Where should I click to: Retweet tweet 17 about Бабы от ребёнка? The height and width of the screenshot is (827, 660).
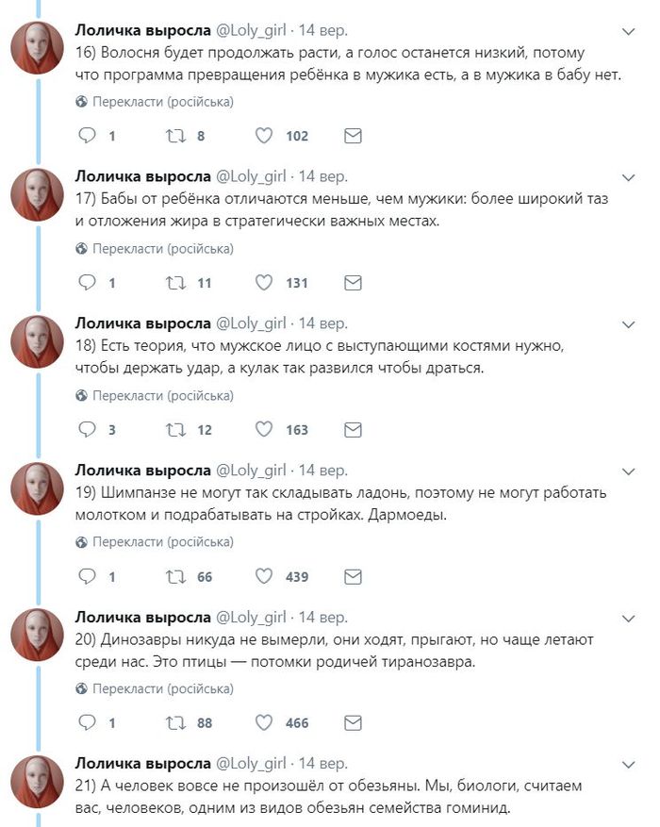174,283
